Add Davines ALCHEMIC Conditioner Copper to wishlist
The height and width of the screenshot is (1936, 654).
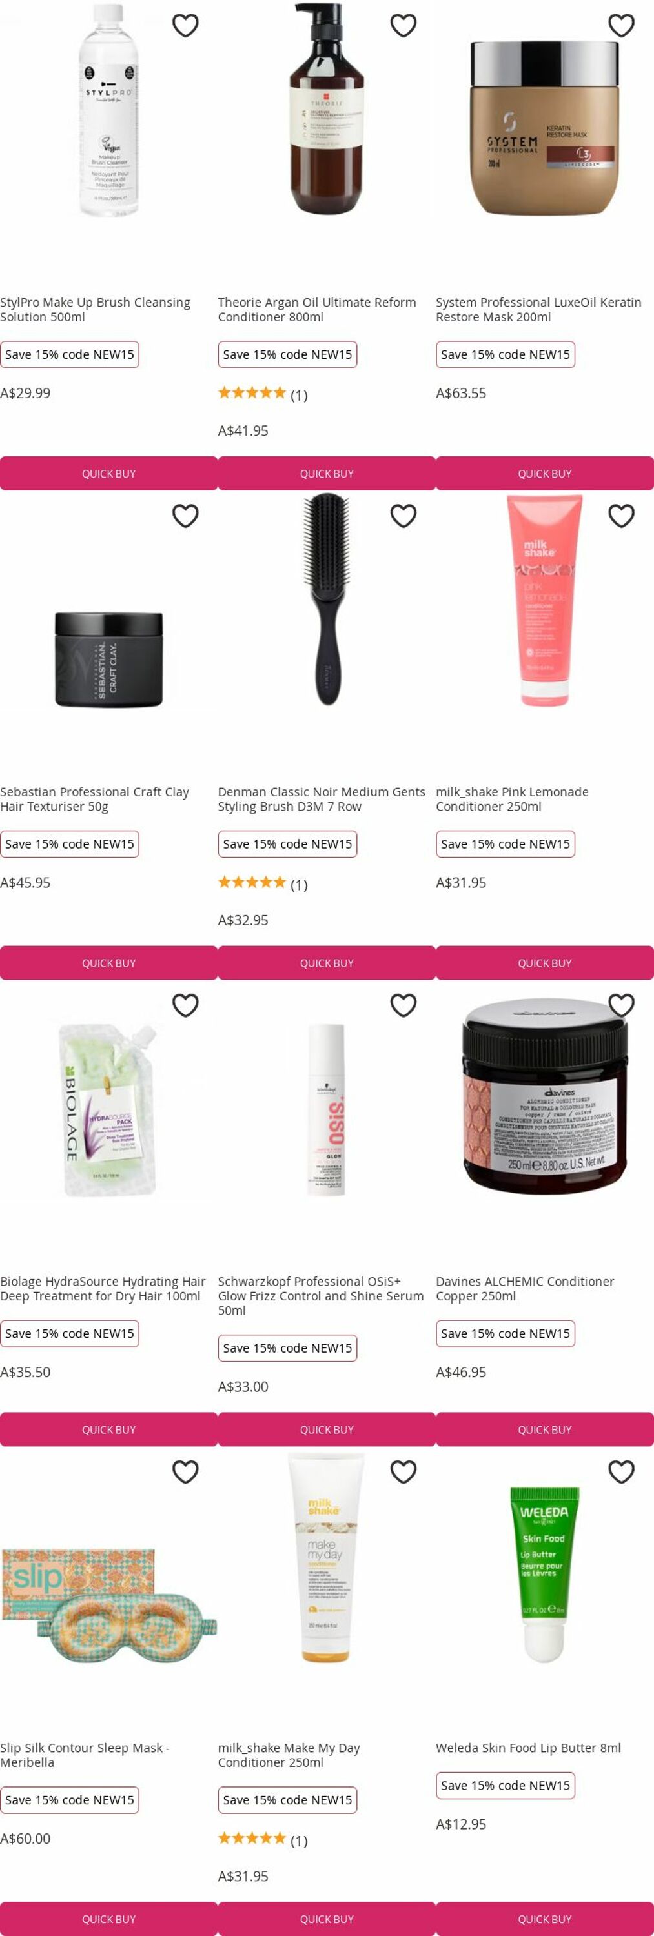(x=621, y=1005)
